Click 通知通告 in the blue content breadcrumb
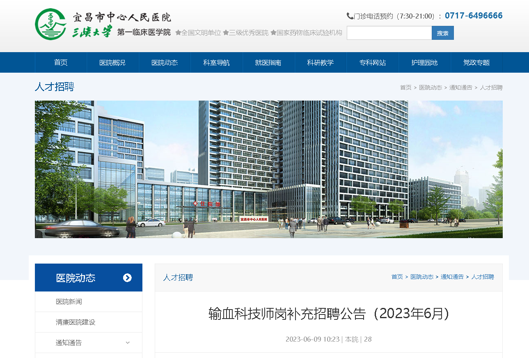This screenshot has width=529, height=358. tap(452, 277)
